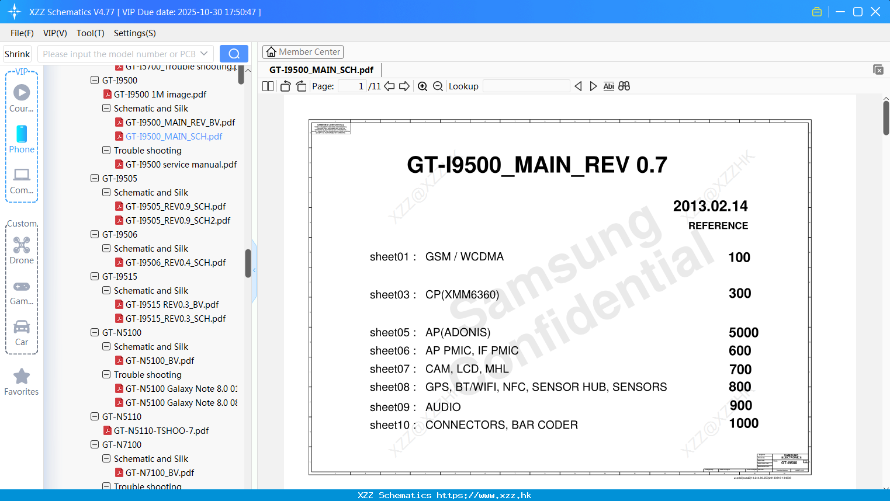This screenshot has width=890, height=501.
Task: Zoom in on the PDF
Action: 423,86
